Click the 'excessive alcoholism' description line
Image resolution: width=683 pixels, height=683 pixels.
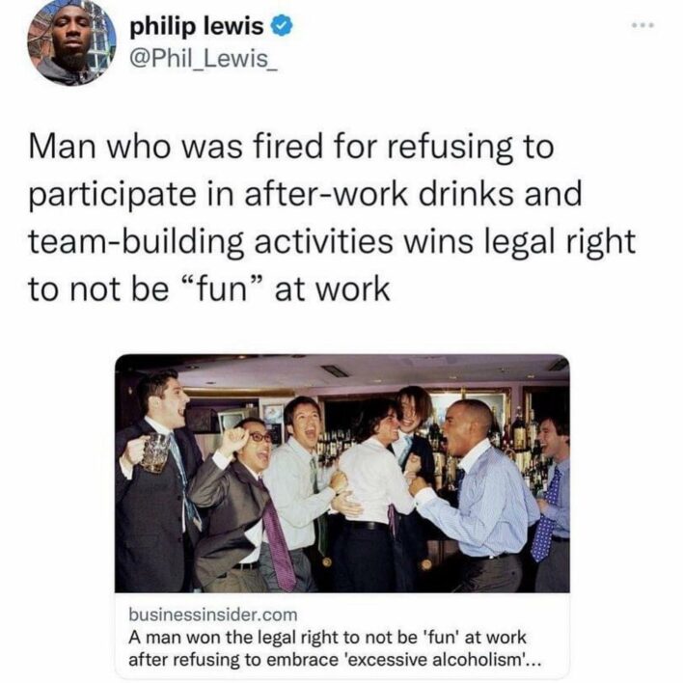click(335, 660)
